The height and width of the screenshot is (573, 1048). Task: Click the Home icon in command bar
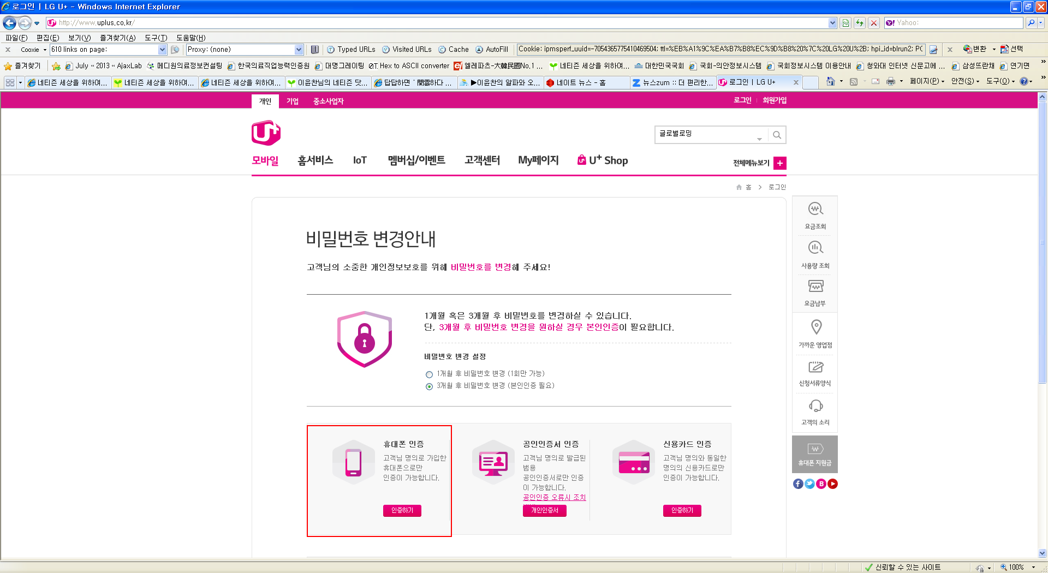coord(830,82)
